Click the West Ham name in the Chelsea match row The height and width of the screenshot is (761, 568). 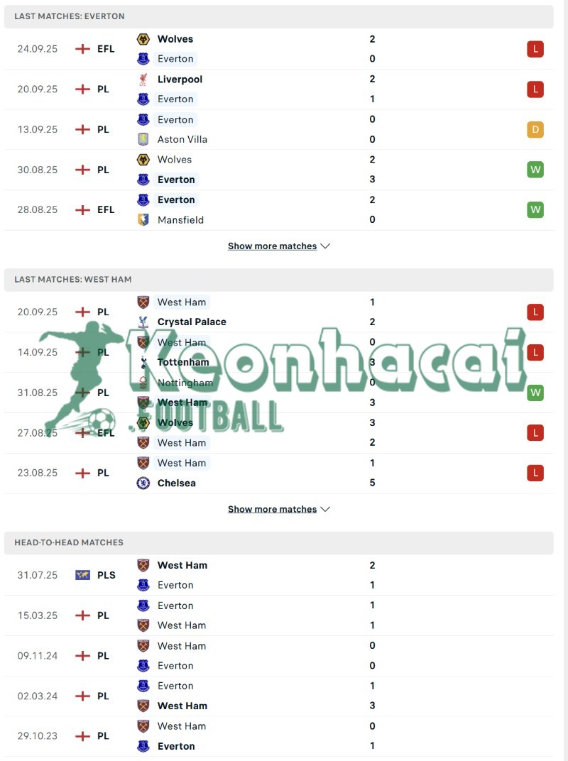point(182,463)
